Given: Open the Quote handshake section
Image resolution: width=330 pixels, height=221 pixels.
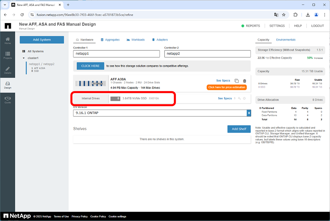Looking at the screenshot, I should (x=7, y=100).
